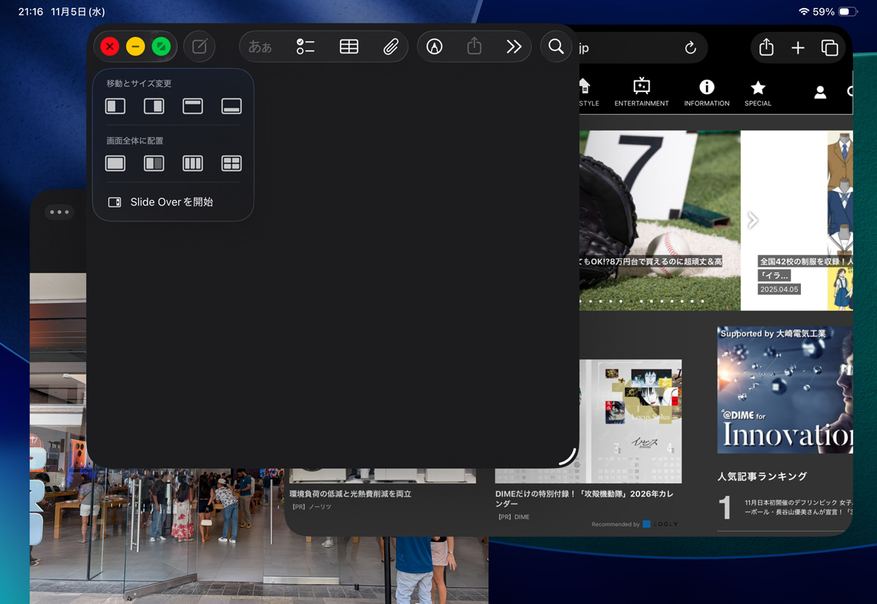Click the paperclip attachment icon

(x=391, y=47)
